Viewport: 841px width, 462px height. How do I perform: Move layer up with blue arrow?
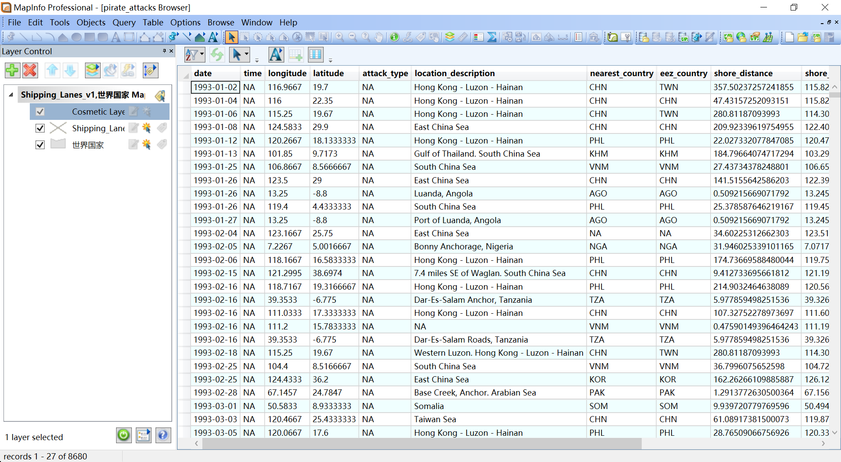pos(53,70)
